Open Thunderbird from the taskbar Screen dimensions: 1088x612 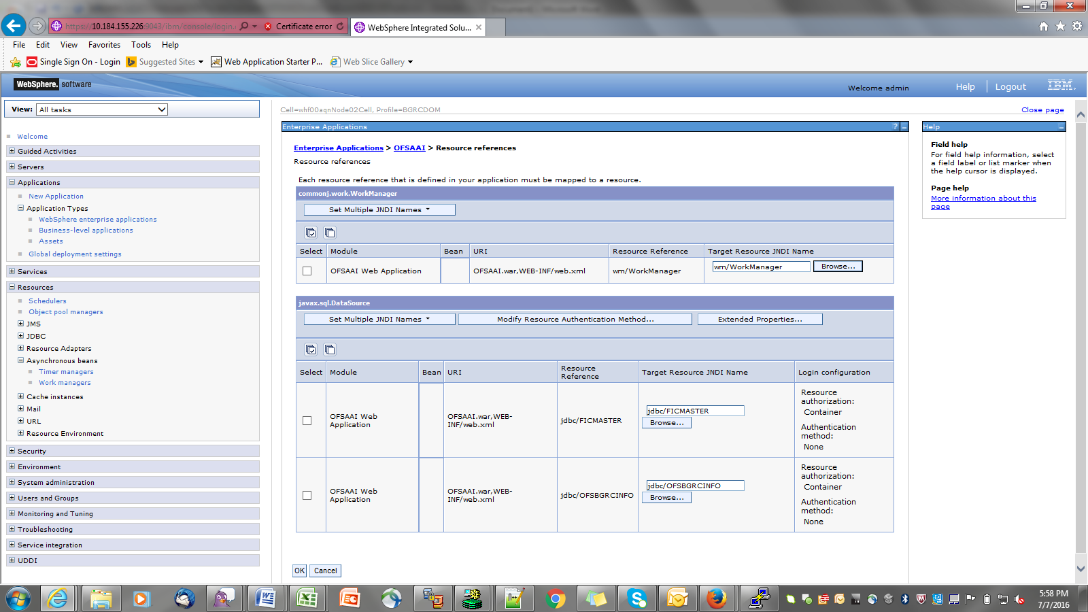(x=184, y=598)
